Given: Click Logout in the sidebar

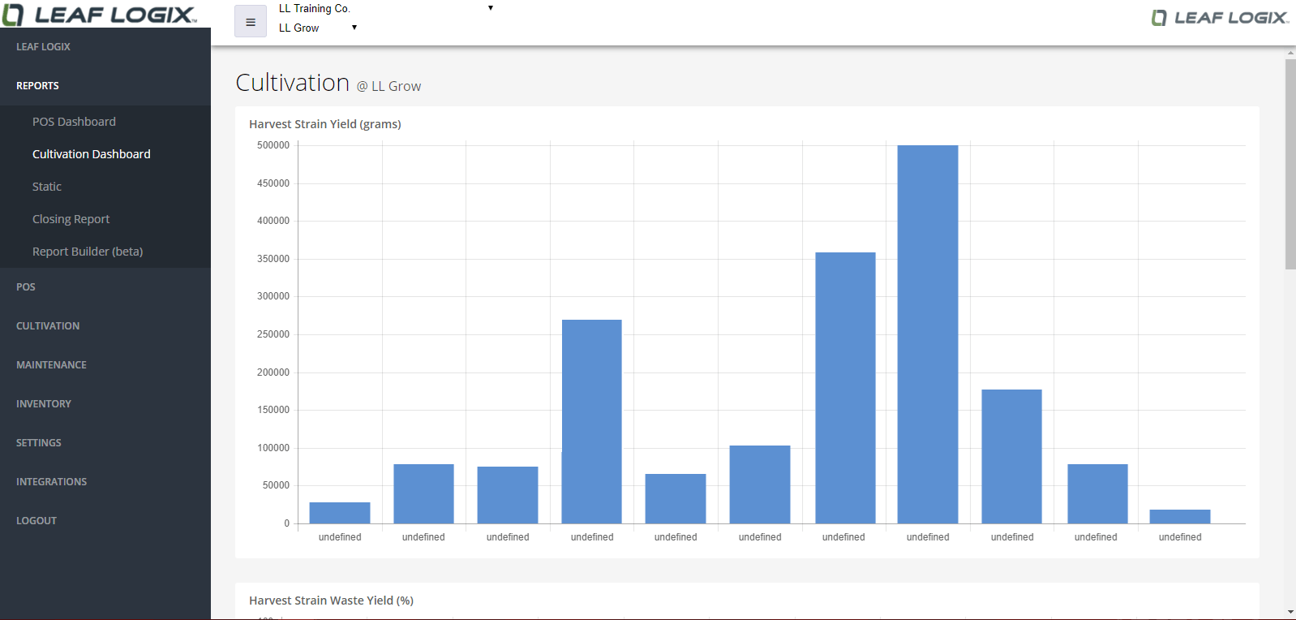Looking at the screenshot, I should click(36, 521).
